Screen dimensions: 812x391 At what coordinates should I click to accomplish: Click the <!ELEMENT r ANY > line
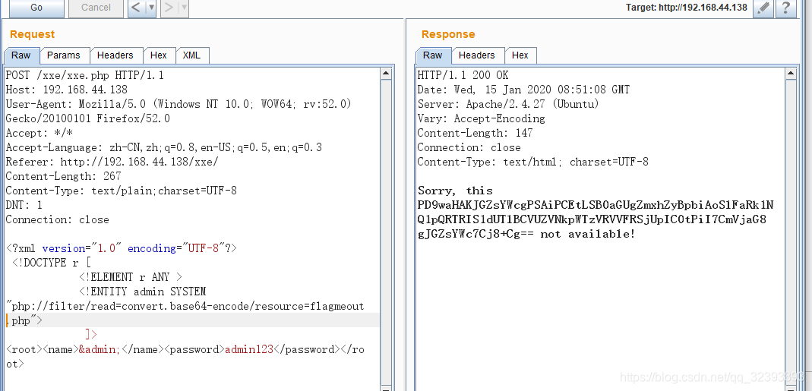tap(131, 278)
